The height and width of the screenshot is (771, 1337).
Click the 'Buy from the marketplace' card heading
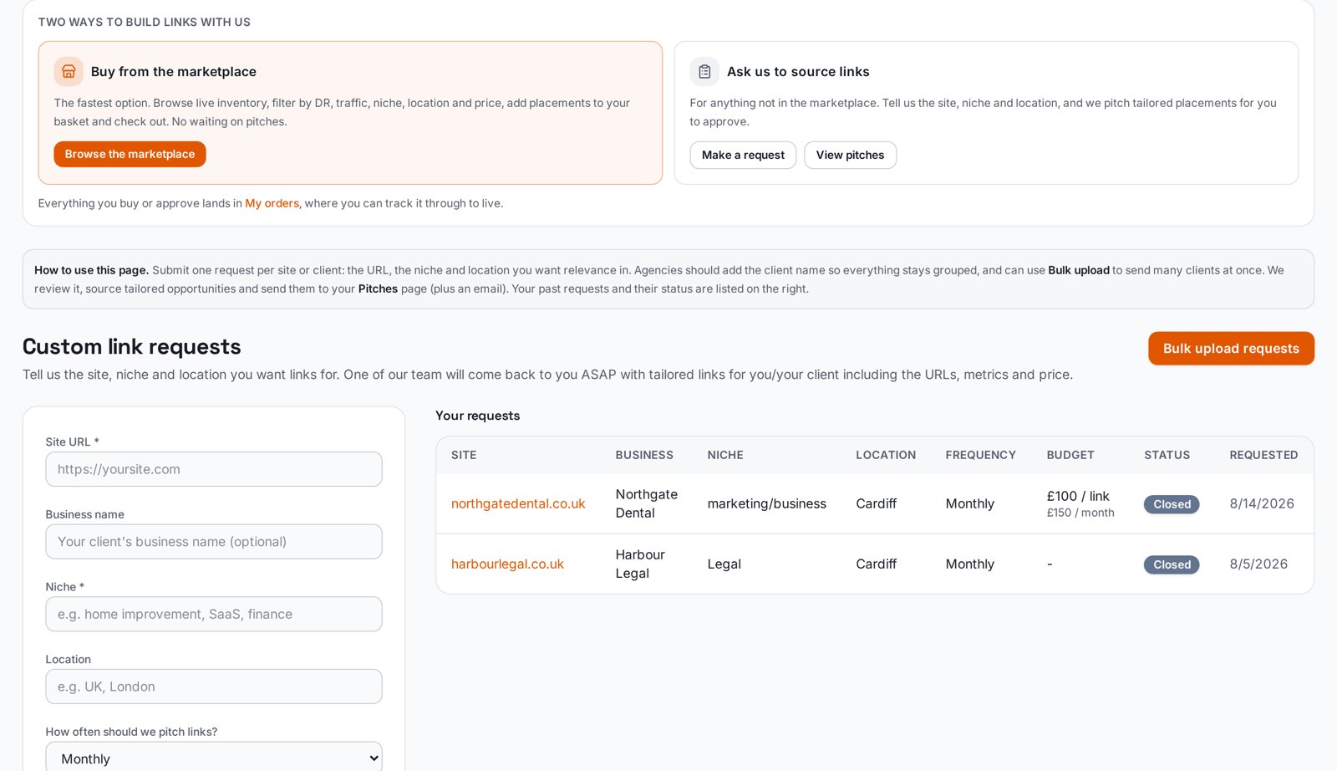click(x=174, y=72)
